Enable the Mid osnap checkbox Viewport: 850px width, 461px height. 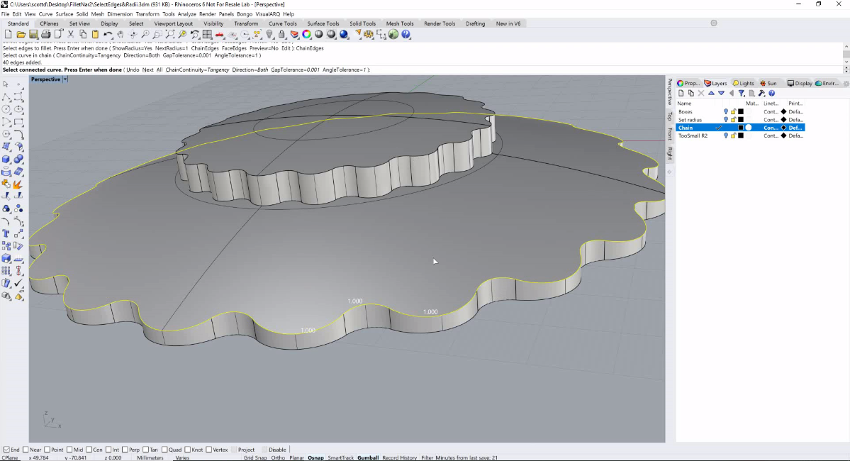click(69, 450)
